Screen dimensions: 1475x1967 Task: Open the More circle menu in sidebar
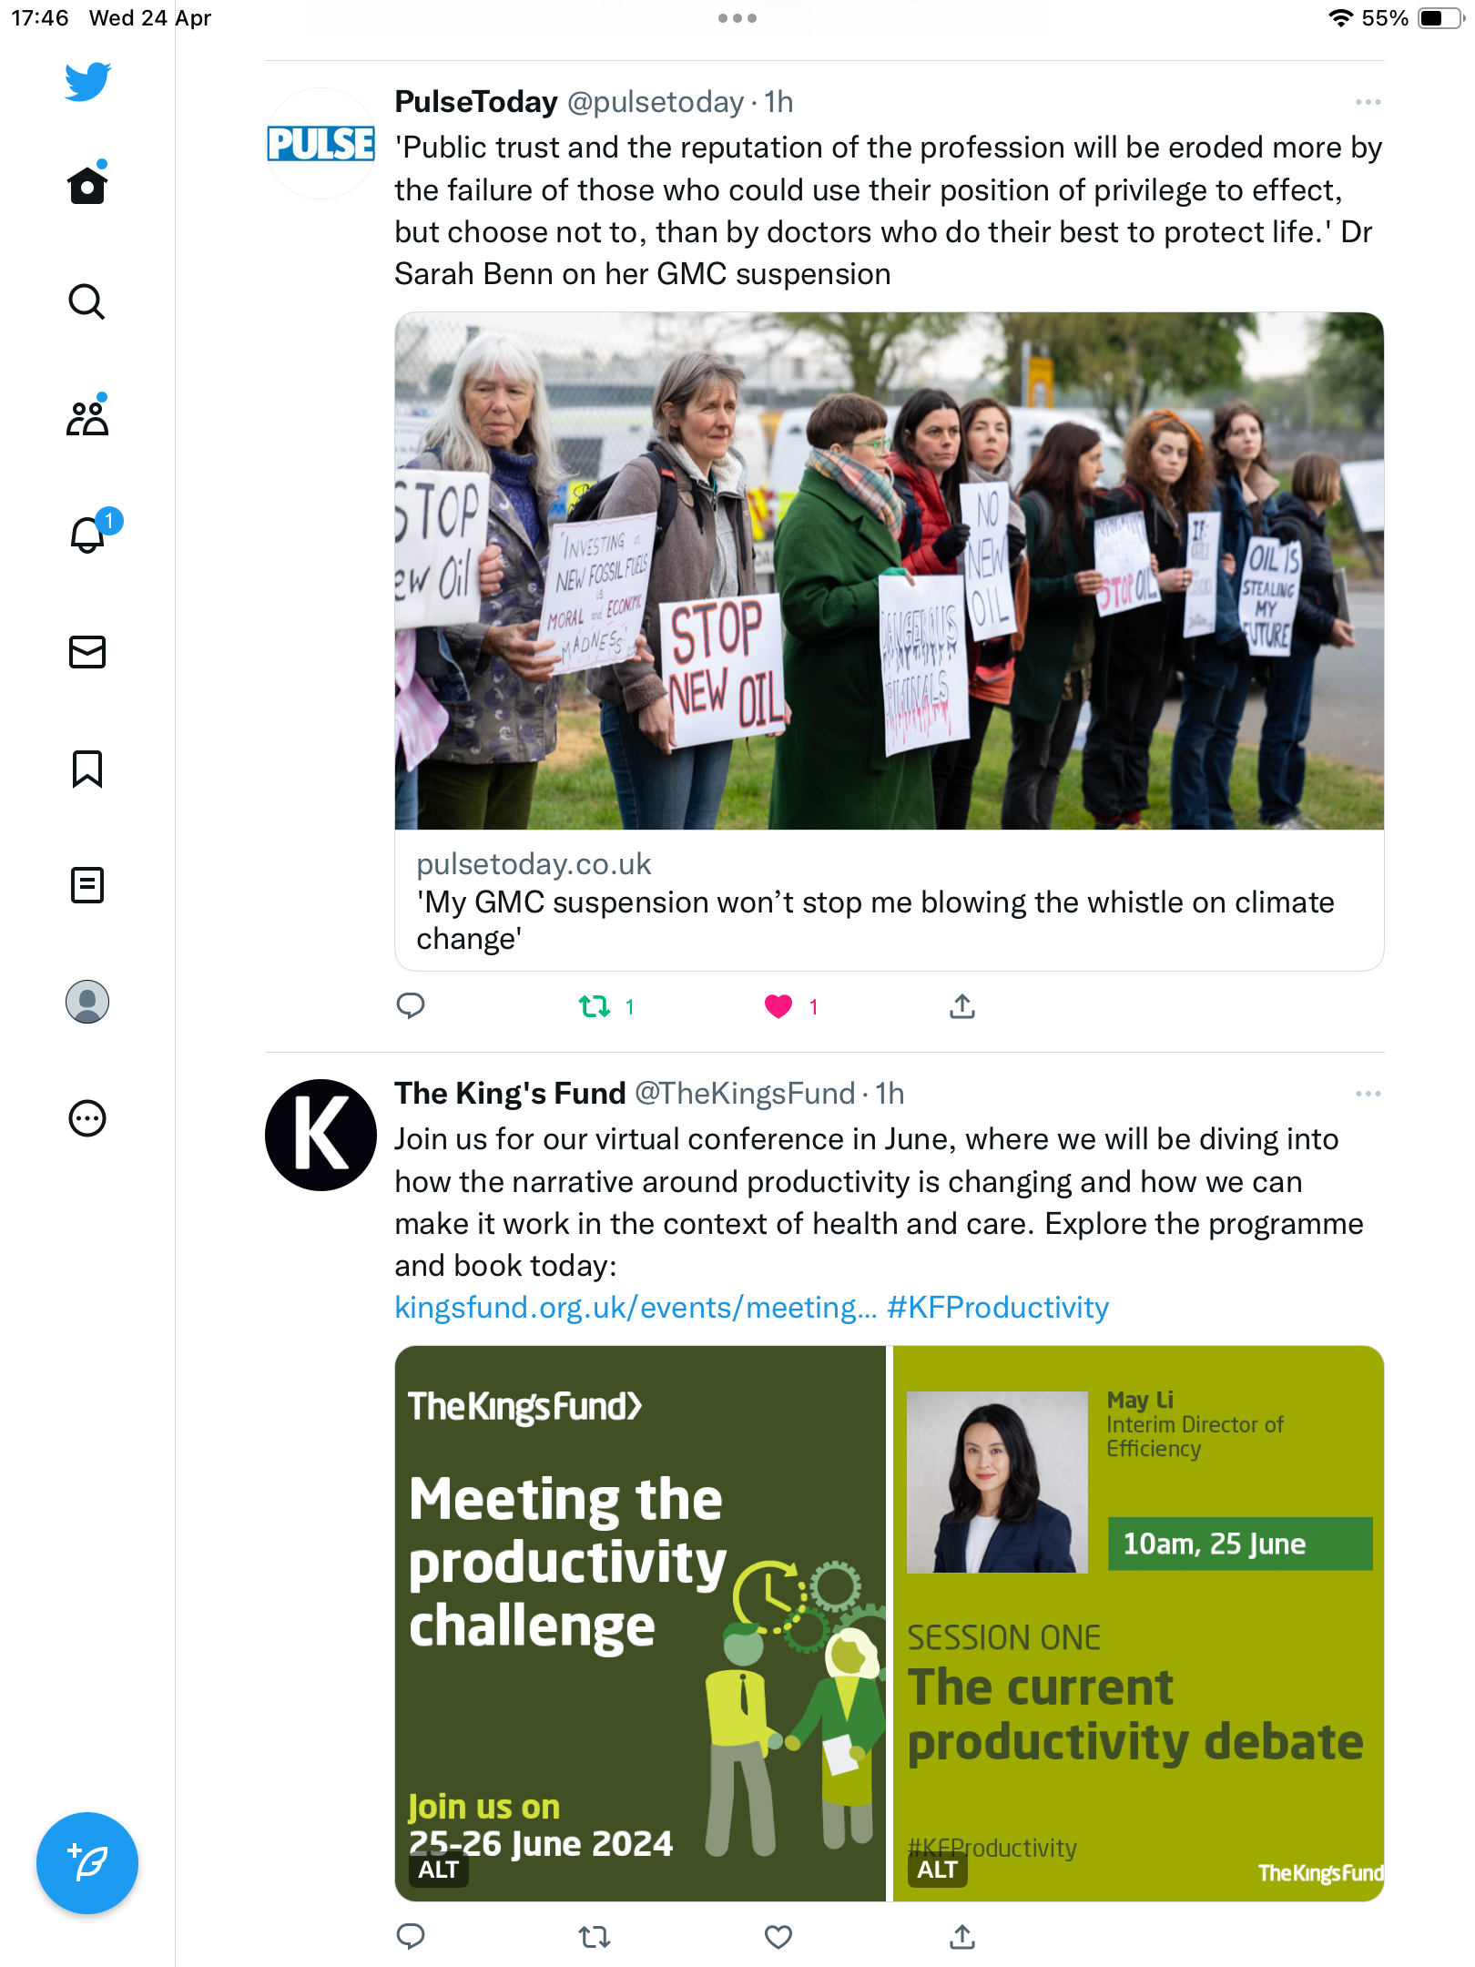point(87,1118)
